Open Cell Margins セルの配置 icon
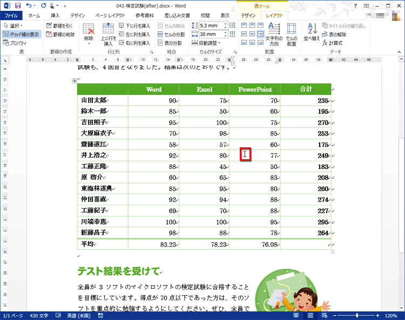Image resolution: width=405 pixels, height=320 pixels. 292,34
